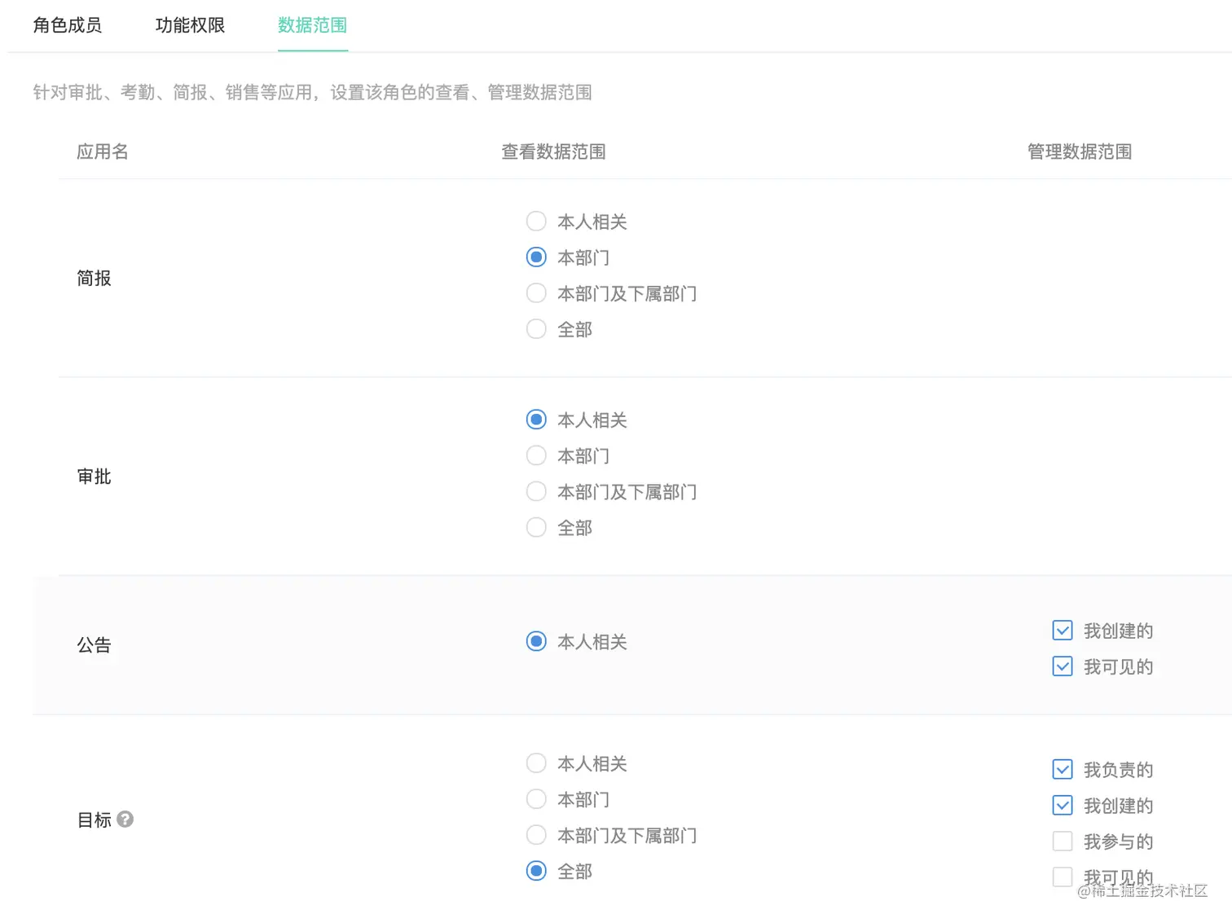Image resolution: width=1232 pixels, height=923 pixels.
Task: Uncheck 我负责的 checkbox for 目标
Action: (x=1063, y=770)
